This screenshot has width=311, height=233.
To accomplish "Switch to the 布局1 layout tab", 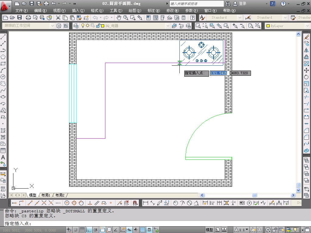I will click(x=46, y=195).
